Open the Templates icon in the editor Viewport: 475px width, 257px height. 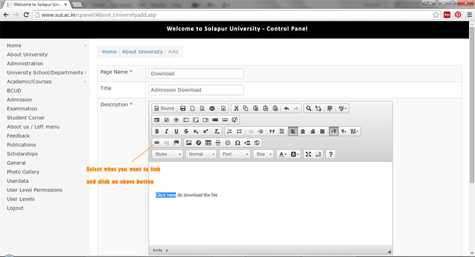(223, 108)
